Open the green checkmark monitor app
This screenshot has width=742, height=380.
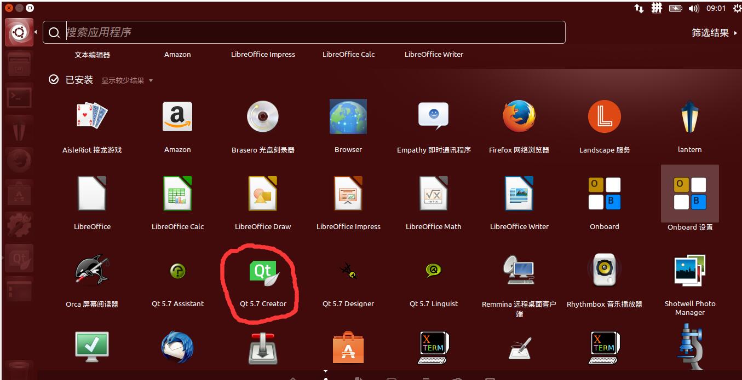point(92,348)
